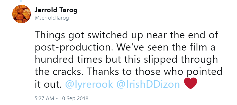The image size is (237, 105).
Task: Click the red heart emoji
Action: (191, 83)
